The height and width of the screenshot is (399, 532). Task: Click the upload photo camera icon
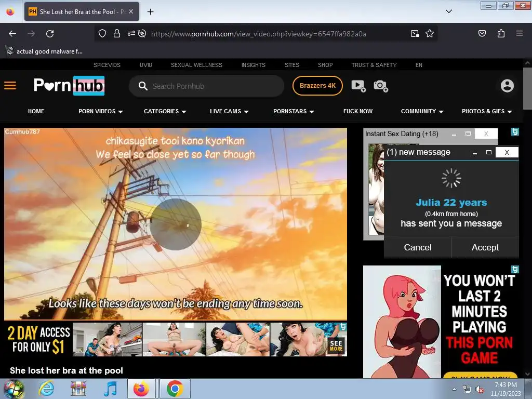coord(381,86)
